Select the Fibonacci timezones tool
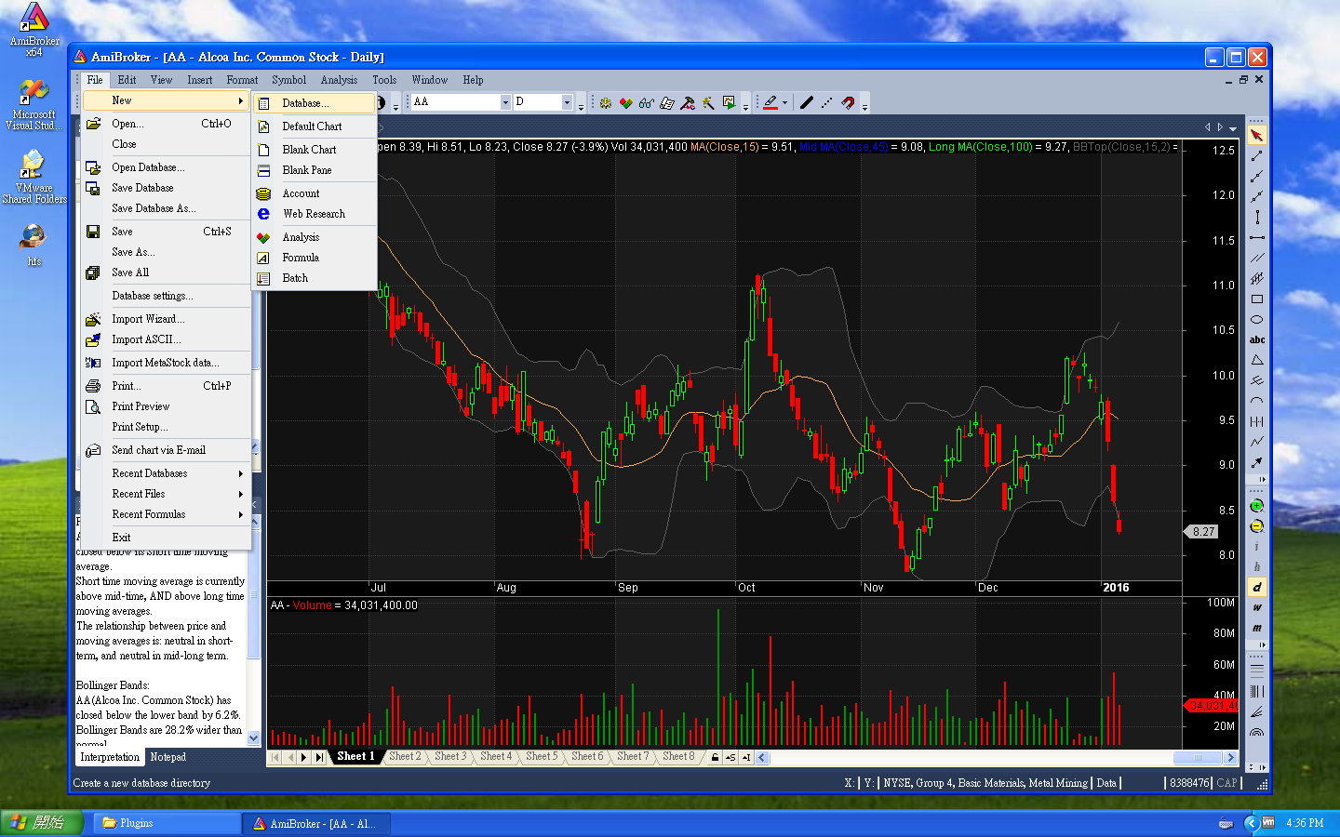 1257,691
